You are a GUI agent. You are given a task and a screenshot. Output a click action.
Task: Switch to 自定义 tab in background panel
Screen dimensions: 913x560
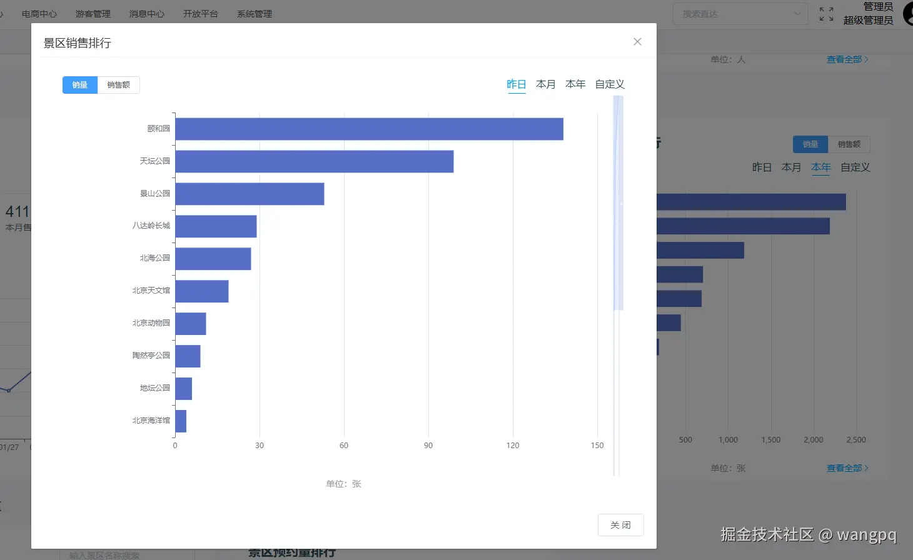click(x=855, y=167)
